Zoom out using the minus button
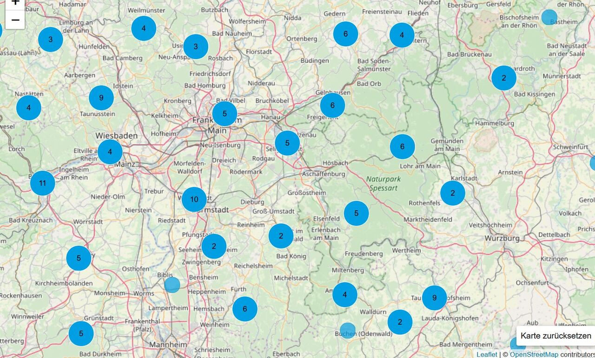 15,20
